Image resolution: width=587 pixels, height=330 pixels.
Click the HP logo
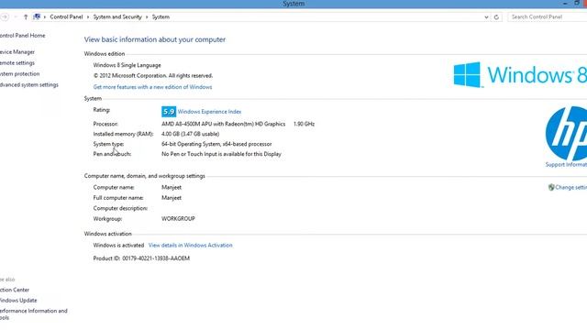[x=566, y=133]
